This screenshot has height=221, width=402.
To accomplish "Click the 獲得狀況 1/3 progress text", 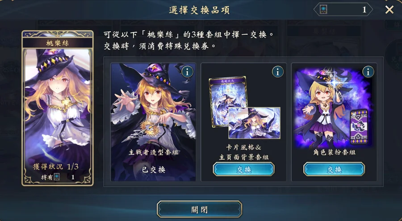I will coord(56,167).
